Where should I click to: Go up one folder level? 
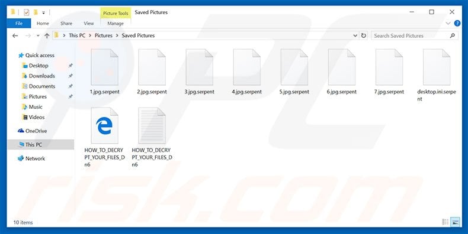(47, 35)
